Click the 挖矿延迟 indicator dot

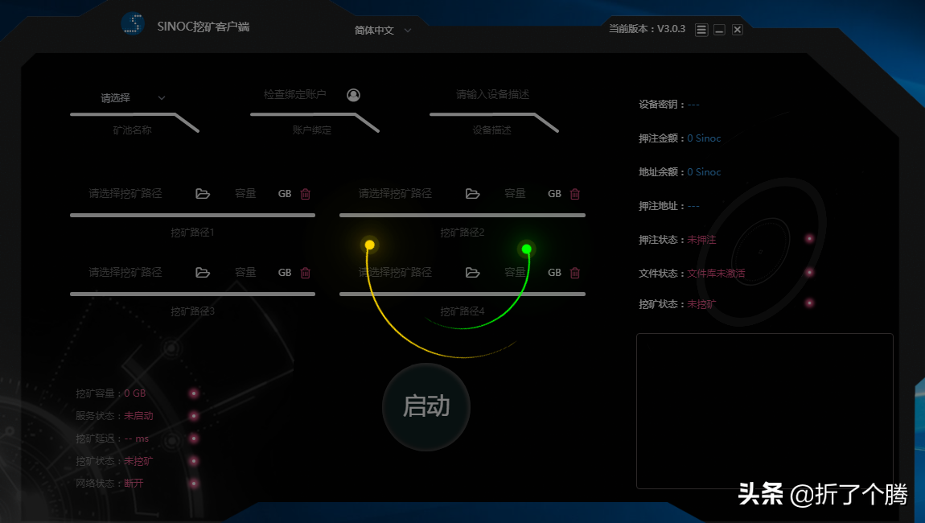click(194, 439)
